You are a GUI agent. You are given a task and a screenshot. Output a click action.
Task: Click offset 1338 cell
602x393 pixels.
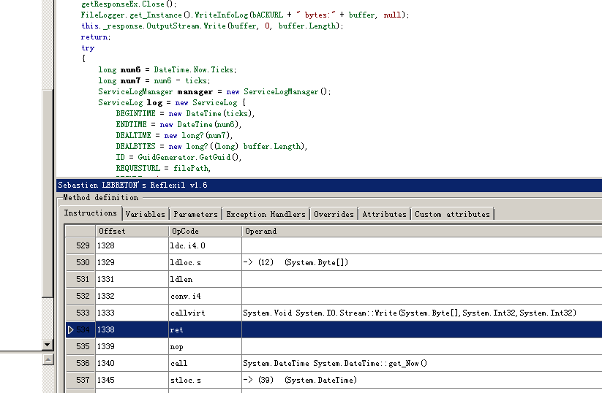coord(132,329)
